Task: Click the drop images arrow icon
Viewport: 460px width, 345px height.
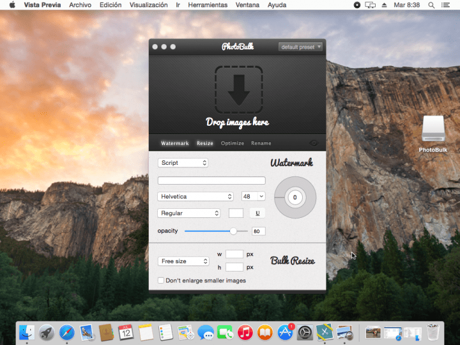Action: (x=238, y=90)
